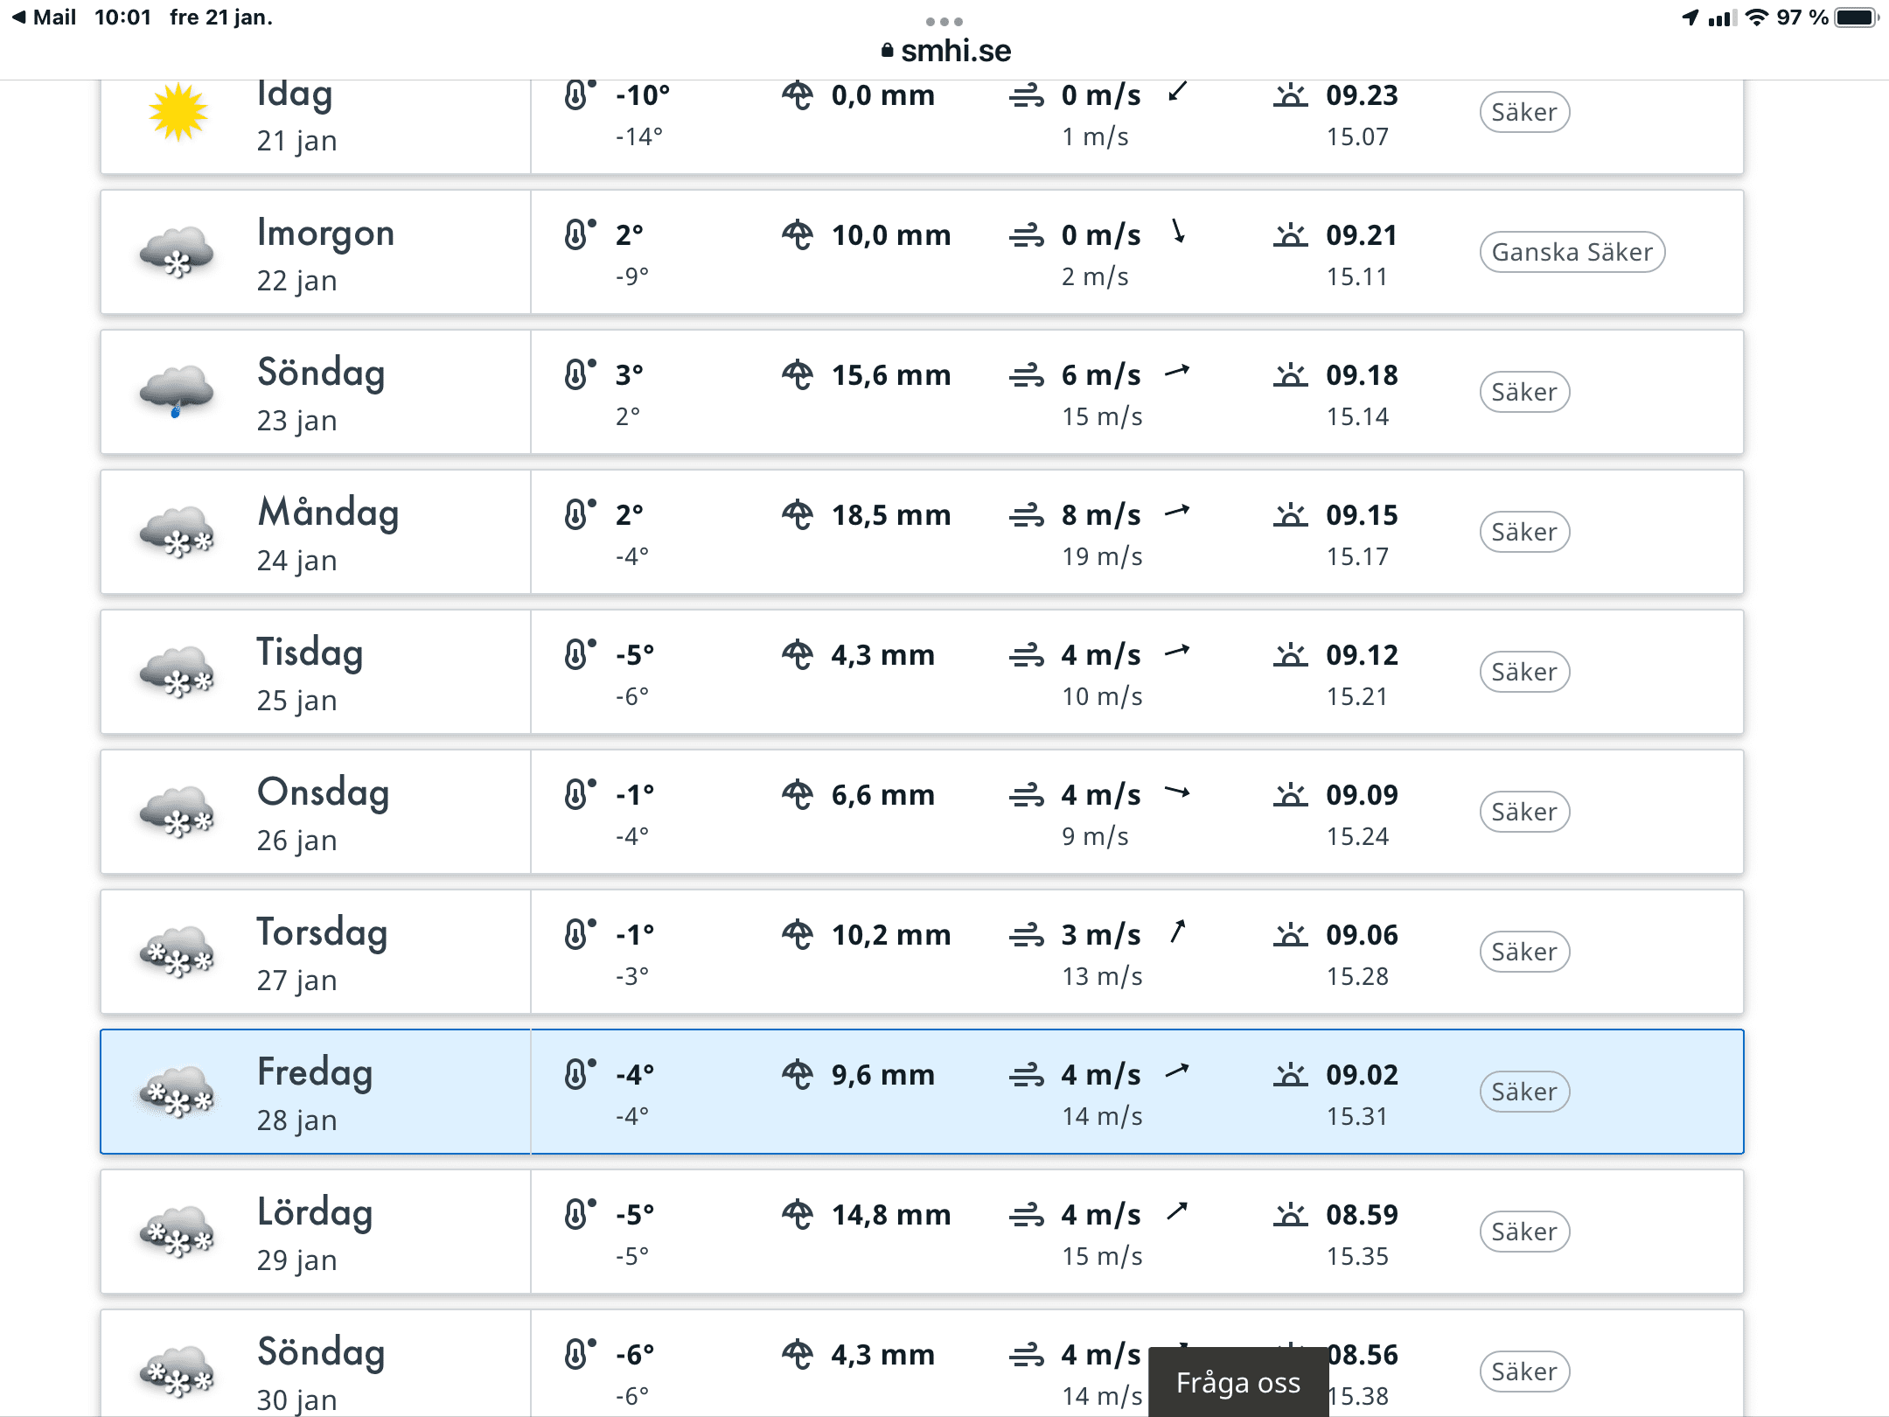Expand the Måndag 24 jan forecast row
Viewport: 1889px width, 1417px height.
[922, 532]
